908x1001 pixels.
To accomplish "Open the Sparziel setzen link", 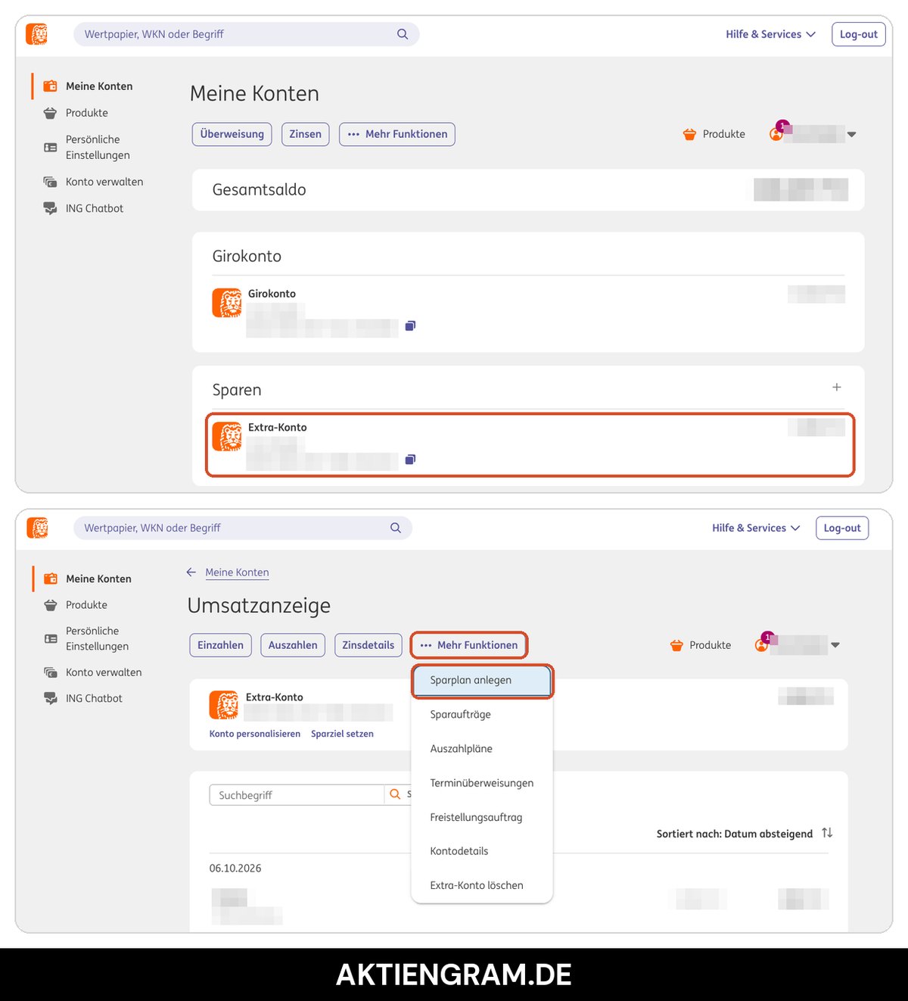I will click(x=342, y=734).
